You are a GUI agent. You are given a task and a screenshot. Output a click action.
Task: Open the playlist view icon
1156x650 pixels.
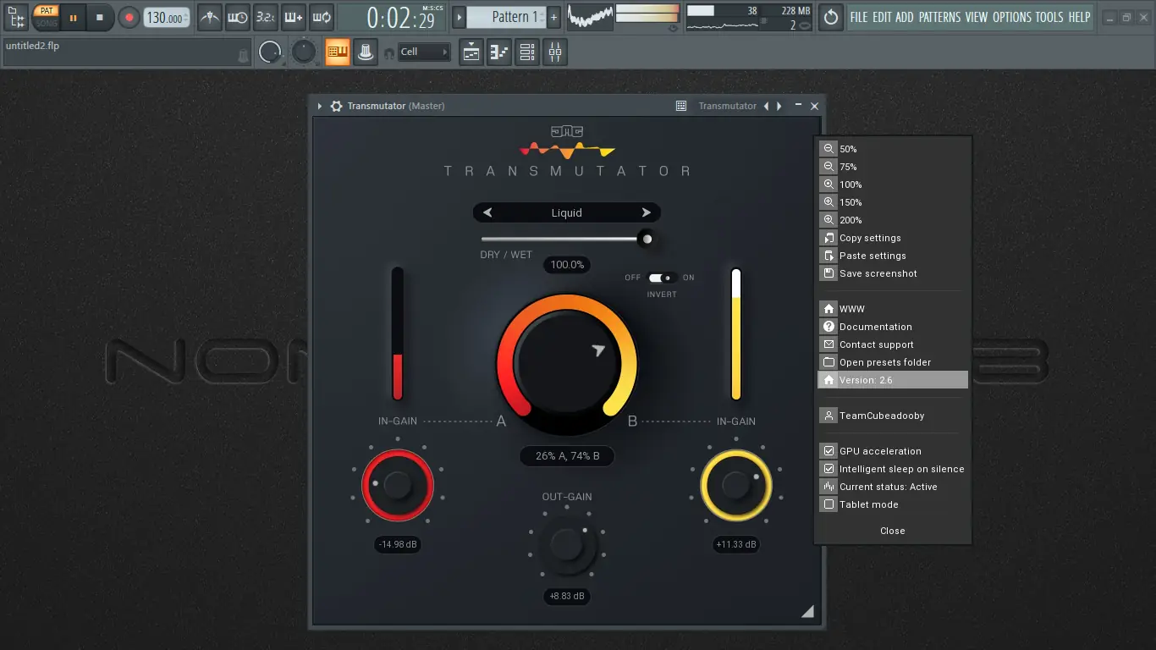(471, 52)
